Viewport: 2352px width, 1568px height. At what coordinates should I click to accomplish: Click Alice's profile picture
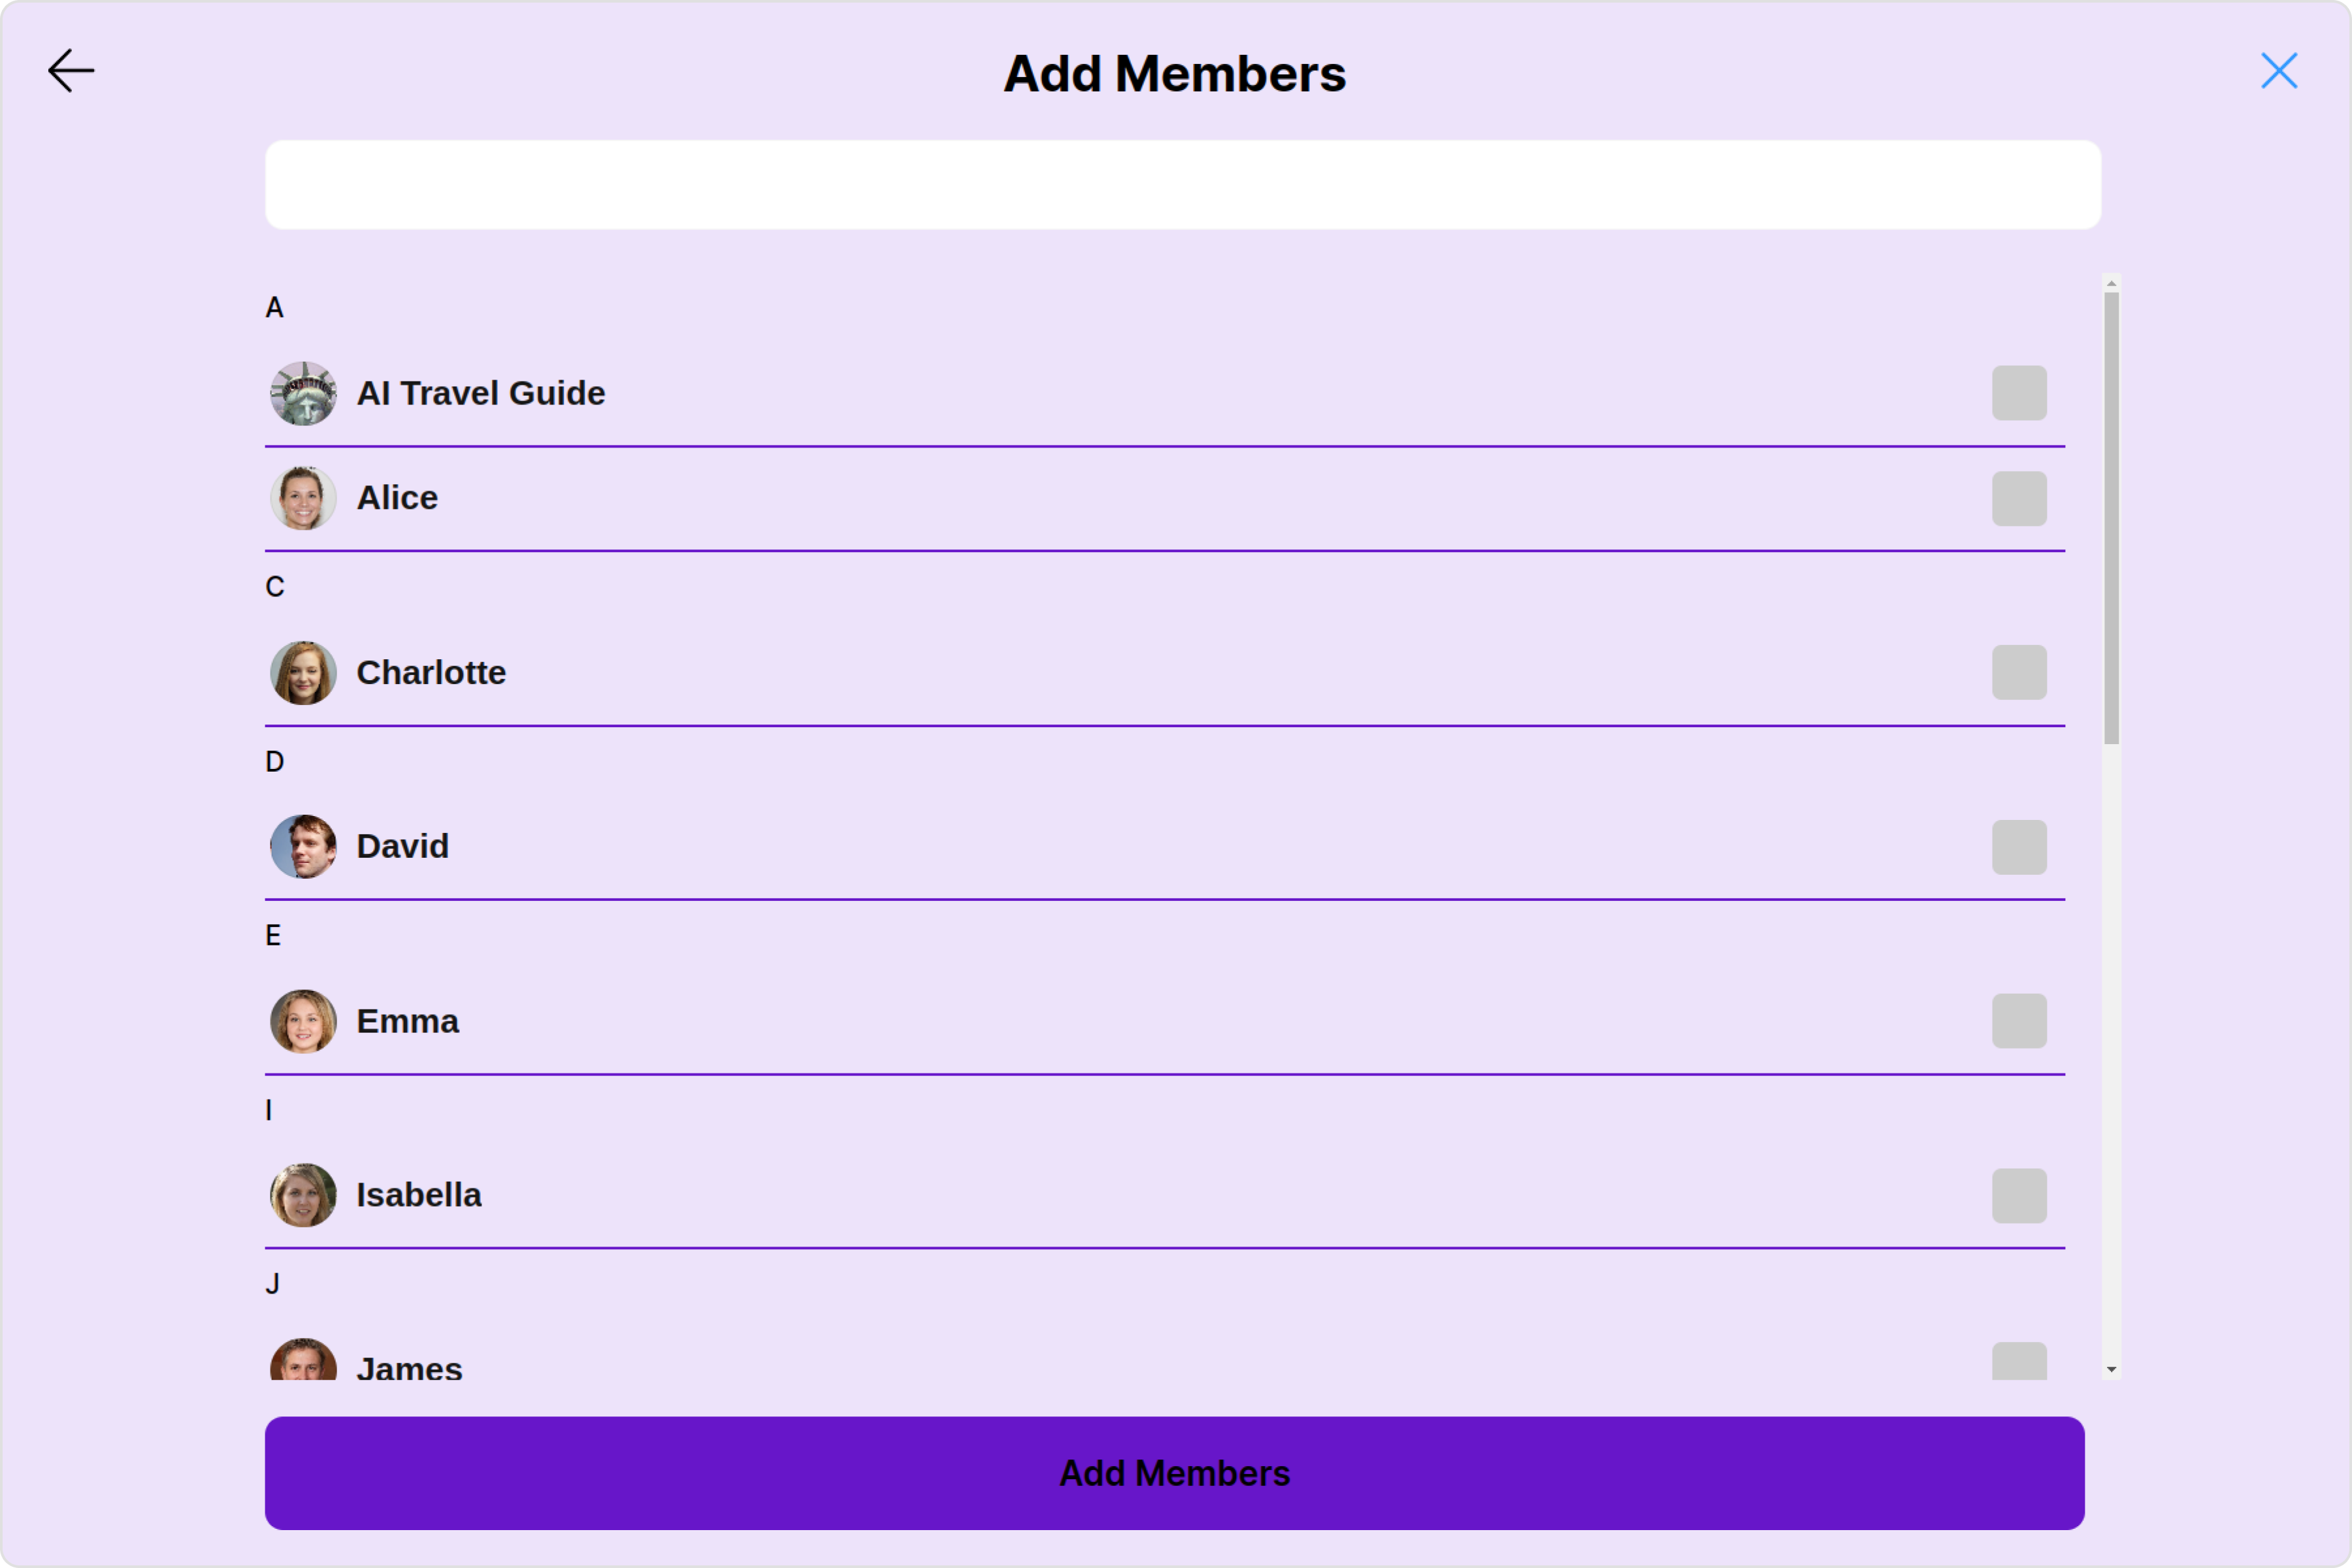[303, 498]
